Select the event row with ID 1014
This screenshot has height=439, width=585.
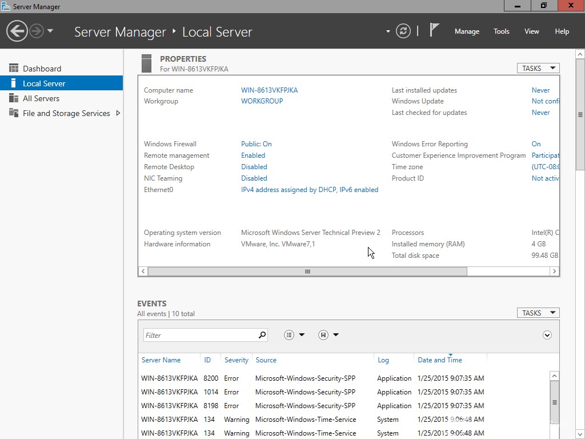(x=312, y=392)
